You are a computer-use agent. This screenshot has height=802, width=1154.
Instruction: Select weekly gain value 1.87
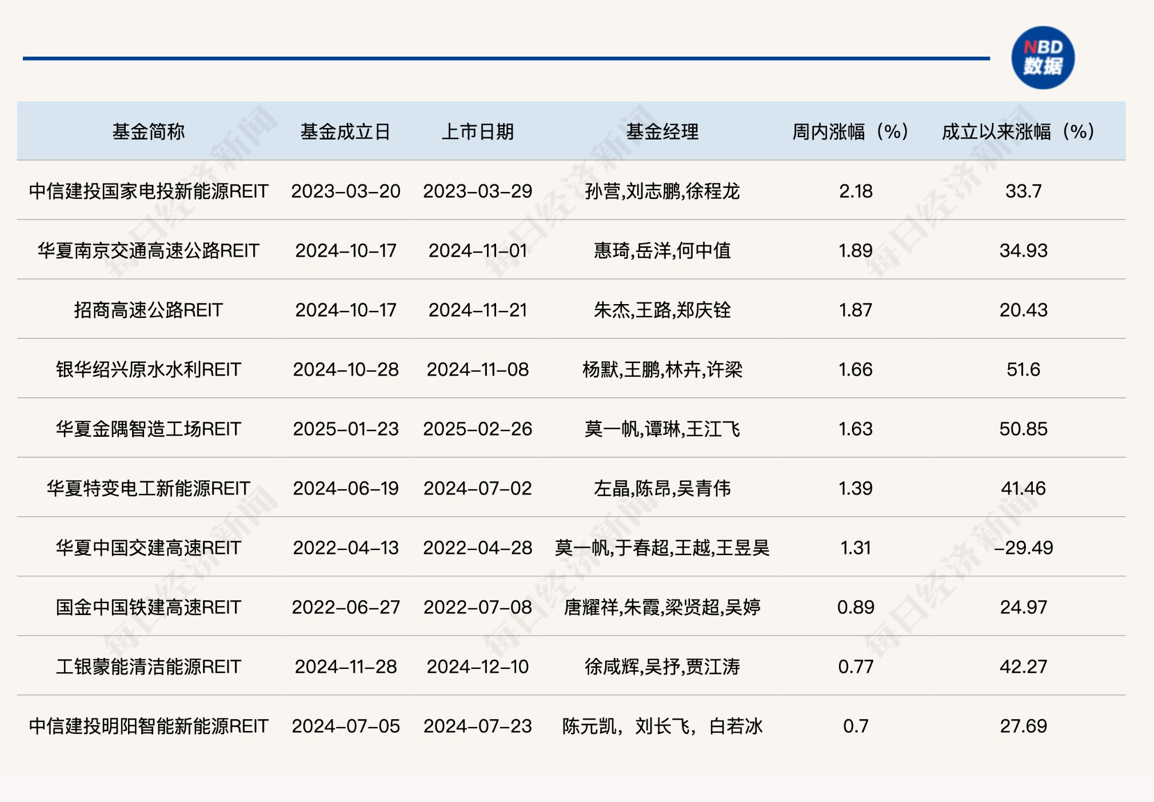pos(856,310)
